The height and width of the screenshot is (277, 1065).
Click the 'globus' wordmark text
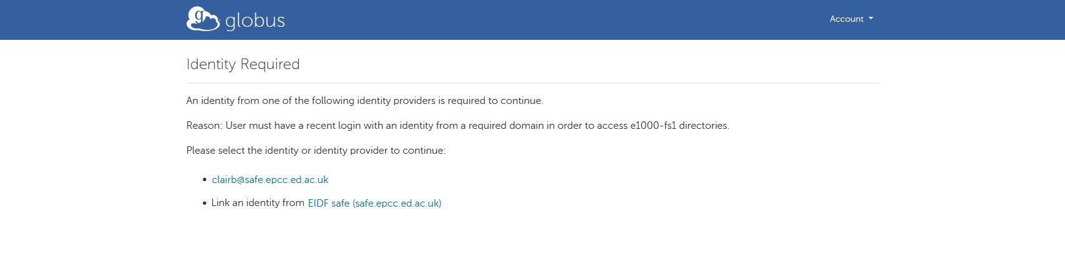[255, 21]
